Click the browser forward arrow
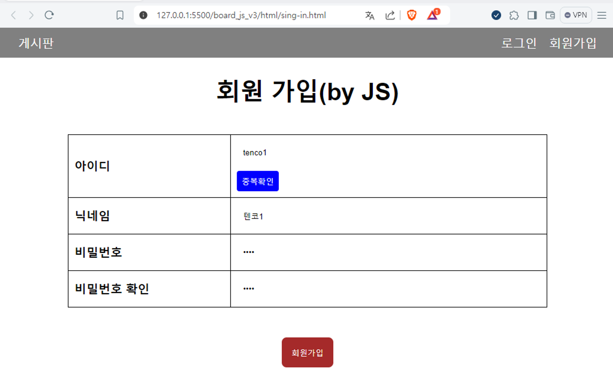613x387 pixels. [31, 15]
